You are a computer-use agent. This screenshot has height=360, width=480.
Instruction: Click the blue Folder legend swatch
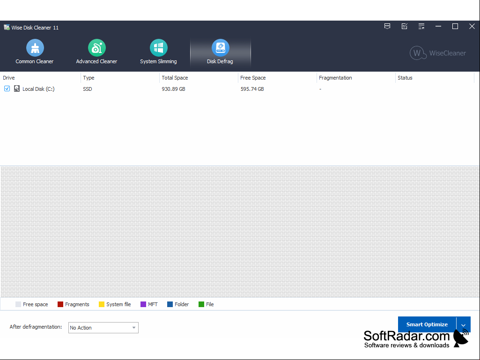170,304
